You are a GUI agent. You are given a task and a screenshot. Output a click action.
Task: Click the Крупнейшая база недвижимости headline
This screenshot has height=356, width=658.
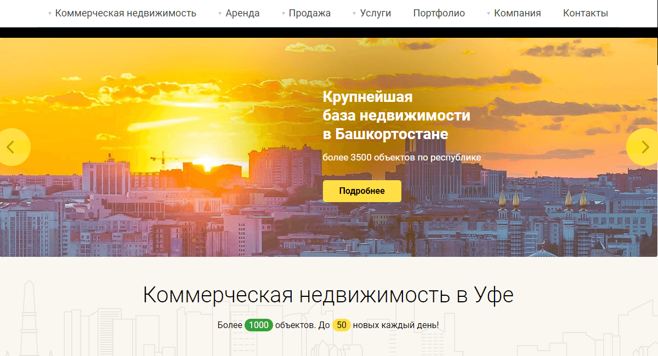click(x=396, y=115)
